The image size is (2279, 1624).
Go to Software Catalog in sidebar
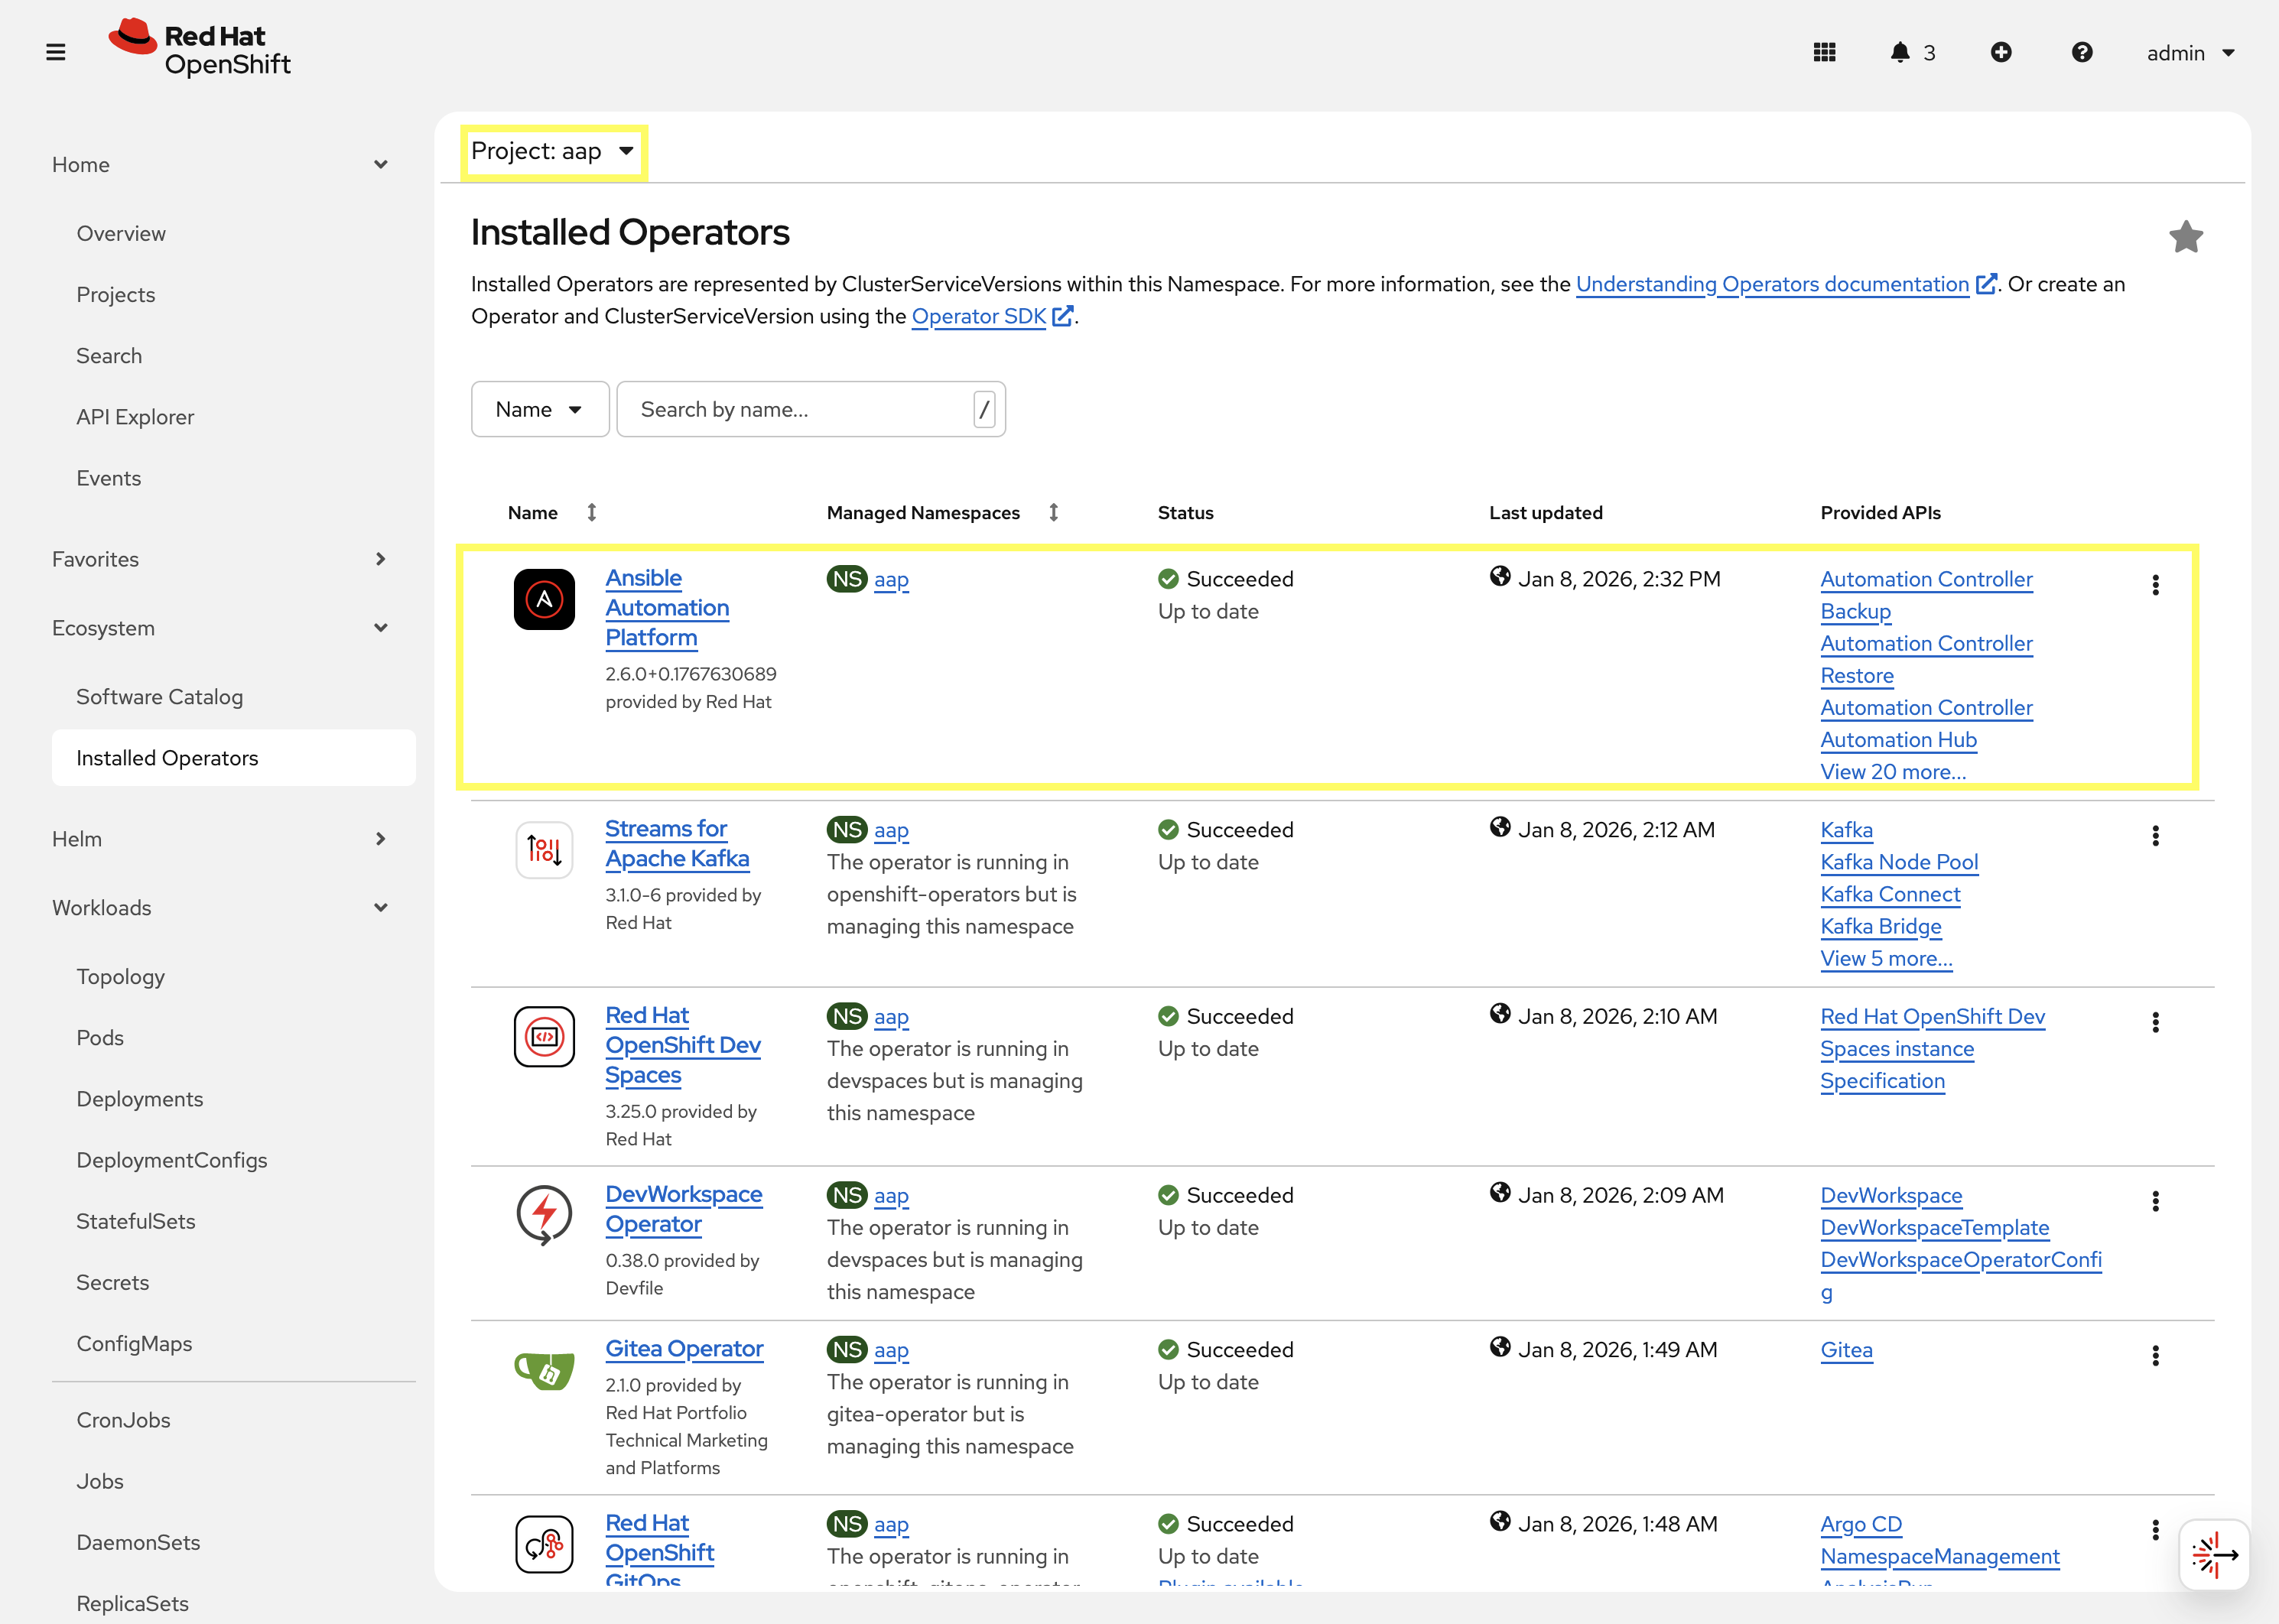click(x=160, y=697)
